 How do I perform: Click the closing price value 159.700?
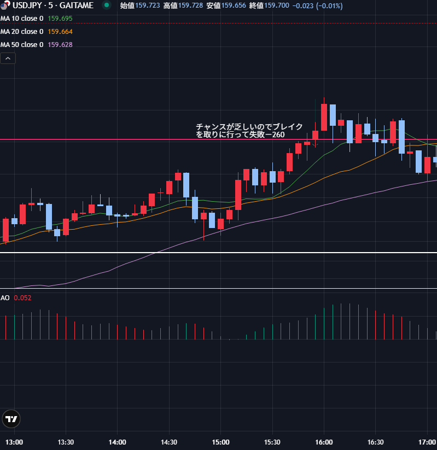(277, 5)
